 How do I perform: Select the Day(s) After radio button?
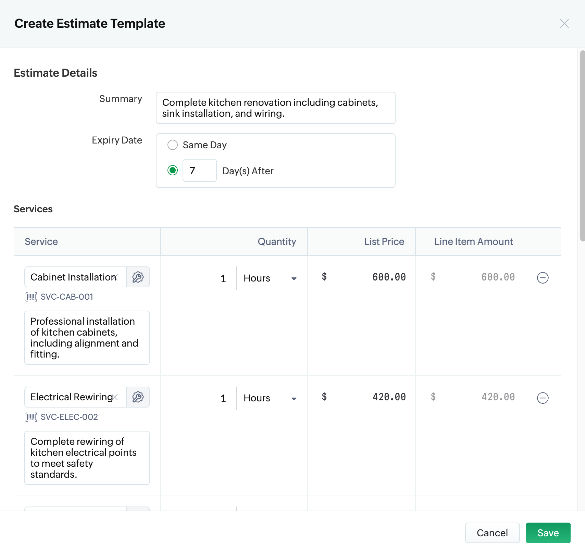[x=173, y=170]
